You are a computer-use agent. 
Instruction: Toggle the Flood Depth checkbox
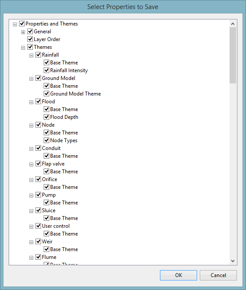tap(46, 117)
